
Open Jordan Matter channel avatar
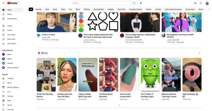[163, 35]
